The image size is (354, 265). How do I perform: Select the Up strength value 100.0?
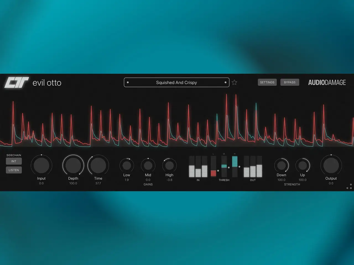303,180
